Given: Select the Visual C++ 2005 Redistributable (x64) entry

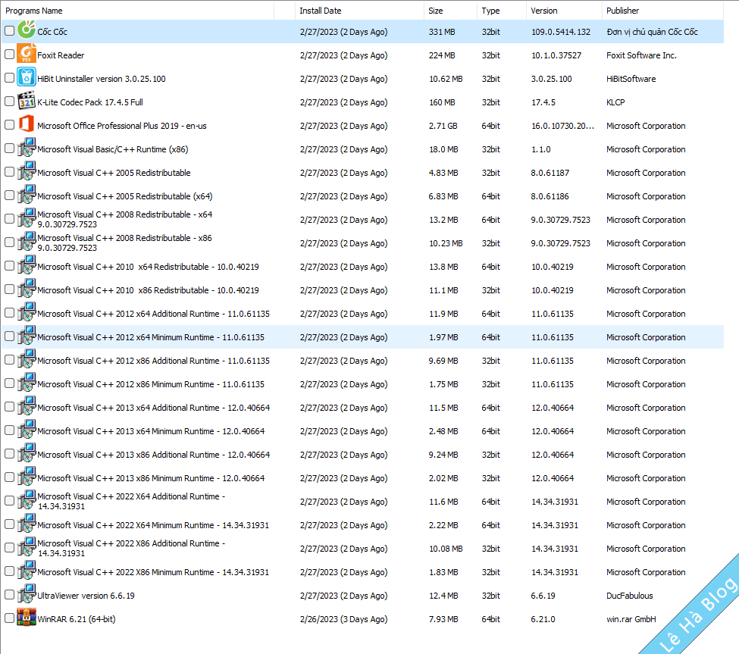Looking at the screenshot, I should [x=125, y=196].
